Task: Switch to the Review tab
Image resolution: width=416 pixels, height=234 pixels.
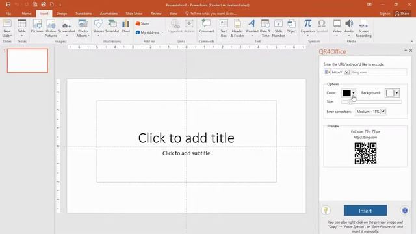Action: point(156,14)
